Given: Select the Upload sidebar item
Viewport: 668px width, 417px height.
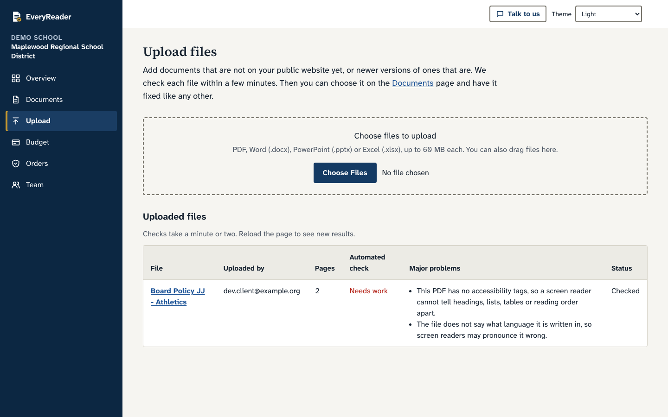Looking at the screenshot, I should 61,121.
